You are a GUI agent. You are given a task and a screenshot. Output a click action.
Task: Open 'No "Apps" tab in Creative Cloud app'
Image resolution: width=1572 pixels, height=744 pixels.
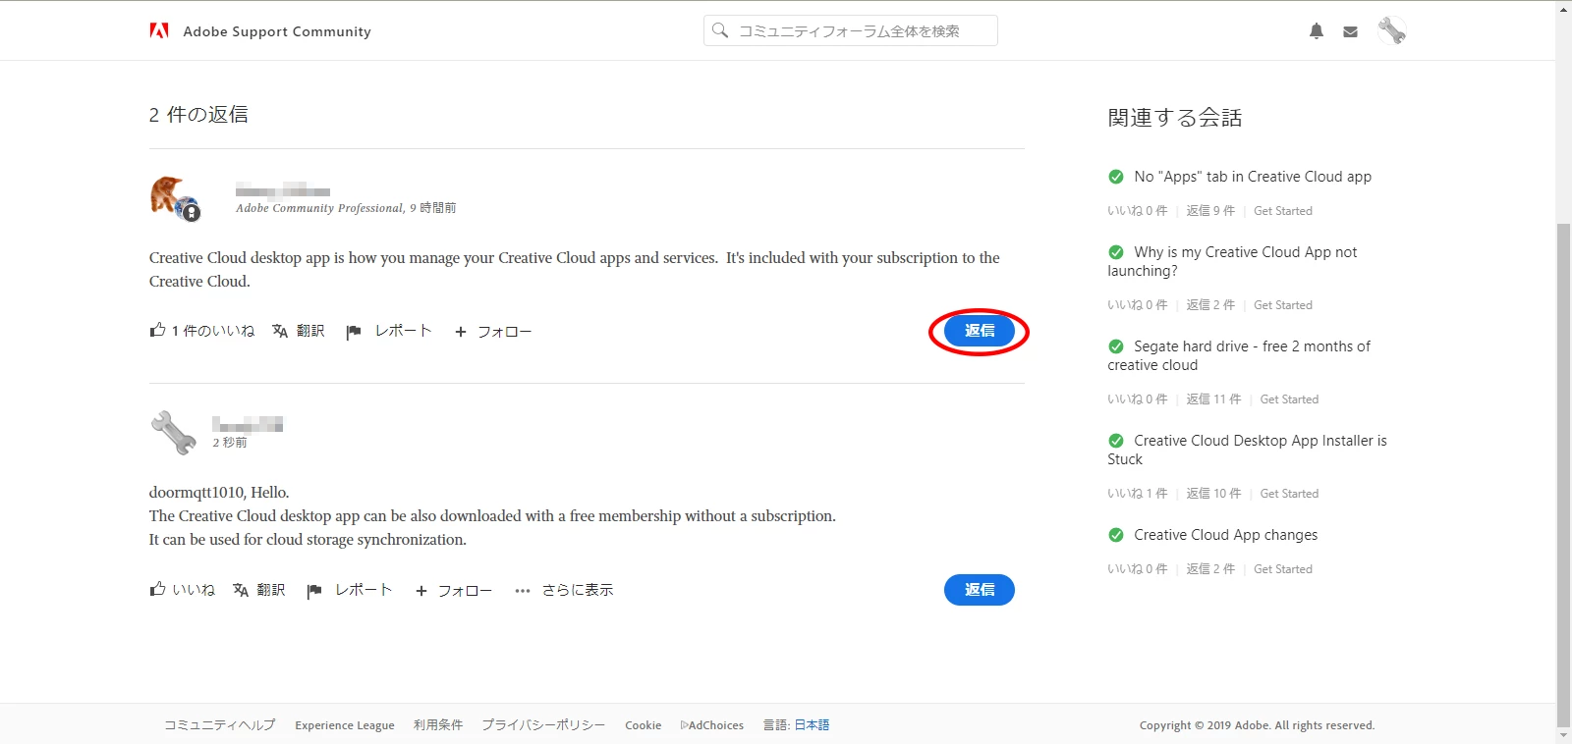[x=1253, y=177]
